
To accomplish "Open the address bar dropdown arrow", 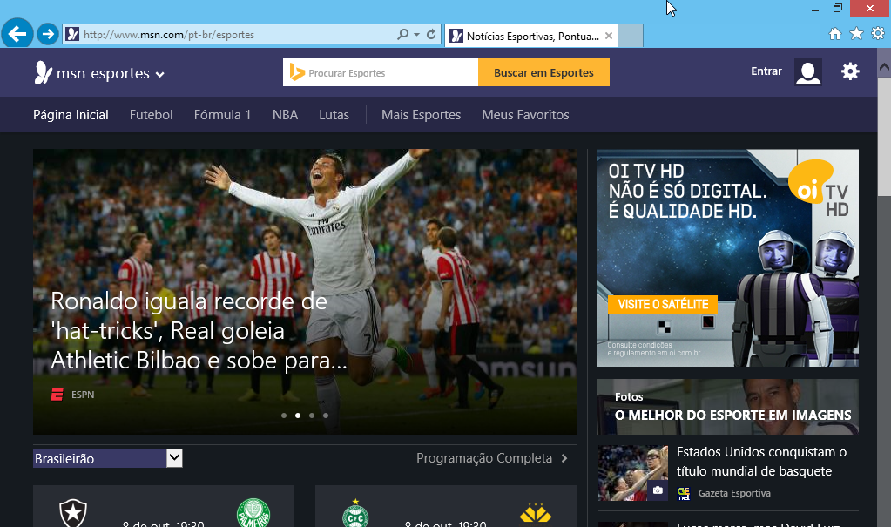I will 416,34.
